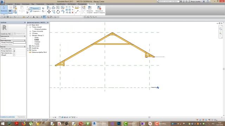Open the Manage (Управление) ribbon tab

tap(40, 4)
